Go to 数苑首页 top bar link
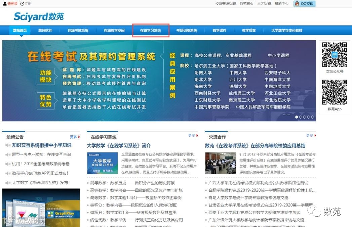 [x=246, y=4]
